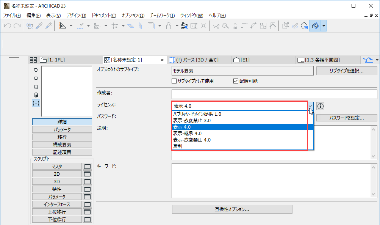The width and height of the screenshot is (380, 225).
Task: Click the サブタイプを選択... button
Action: click(347, 71)
